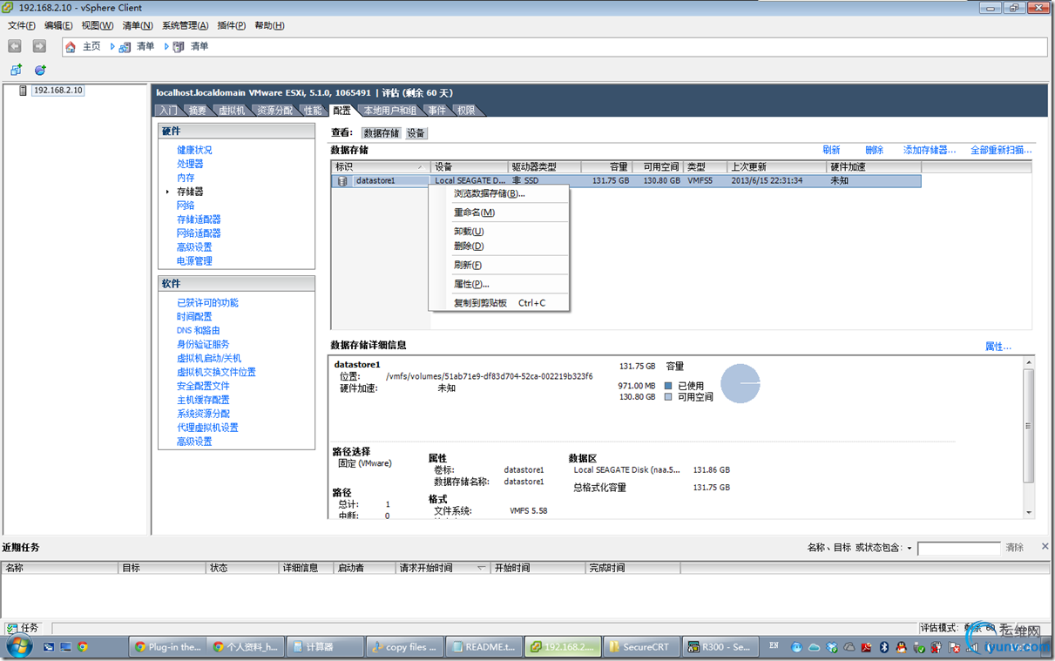This screenshot has height=661, width=1055.
Task: Sort tasks by 请求开始时间 column
Action: click(444, 568)
